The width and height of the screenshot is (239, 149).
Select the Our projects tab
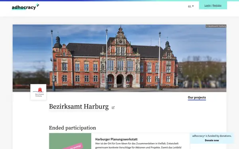[197, 98]
